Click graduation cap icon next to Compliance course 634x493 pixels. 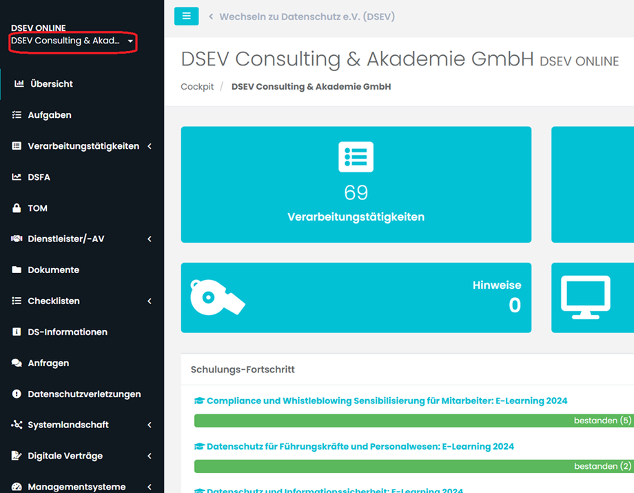[x=199, y=401]
